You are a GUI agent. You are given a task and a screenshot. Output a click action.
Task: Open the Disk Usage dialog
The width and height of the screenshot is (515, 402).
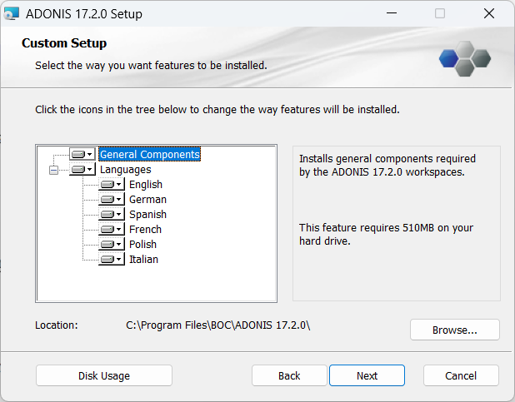click(x=104, y=375)
